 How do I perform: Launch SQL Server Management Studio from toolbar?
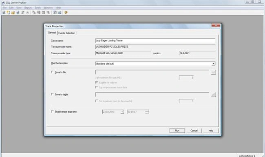[x=55, y=13]
